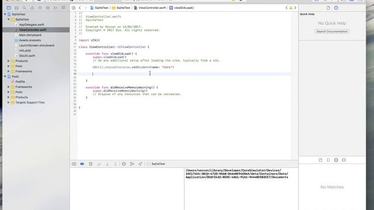Show the File inspector
The width and height of the screenshot is (374, 210).
328,8
